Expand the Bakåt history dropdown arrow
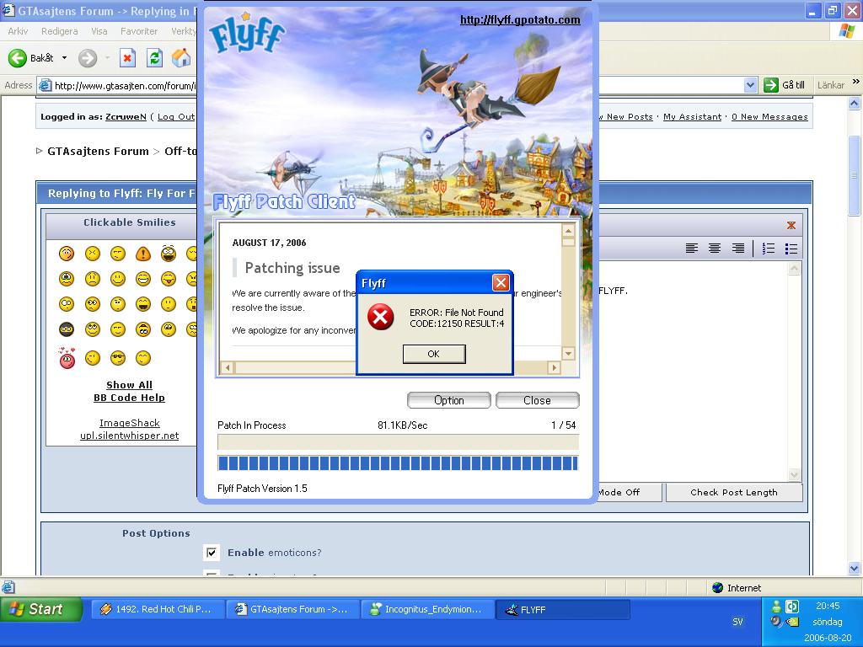Viewport: 863px width, 647px height. [x=64, y=58]
